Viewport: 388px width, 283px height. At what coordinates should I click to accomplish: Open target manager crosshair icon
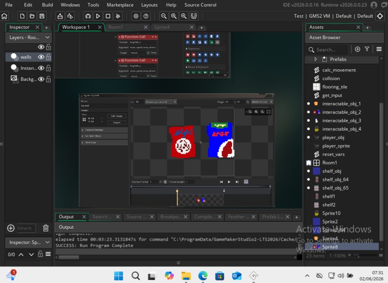coord(380,16)
